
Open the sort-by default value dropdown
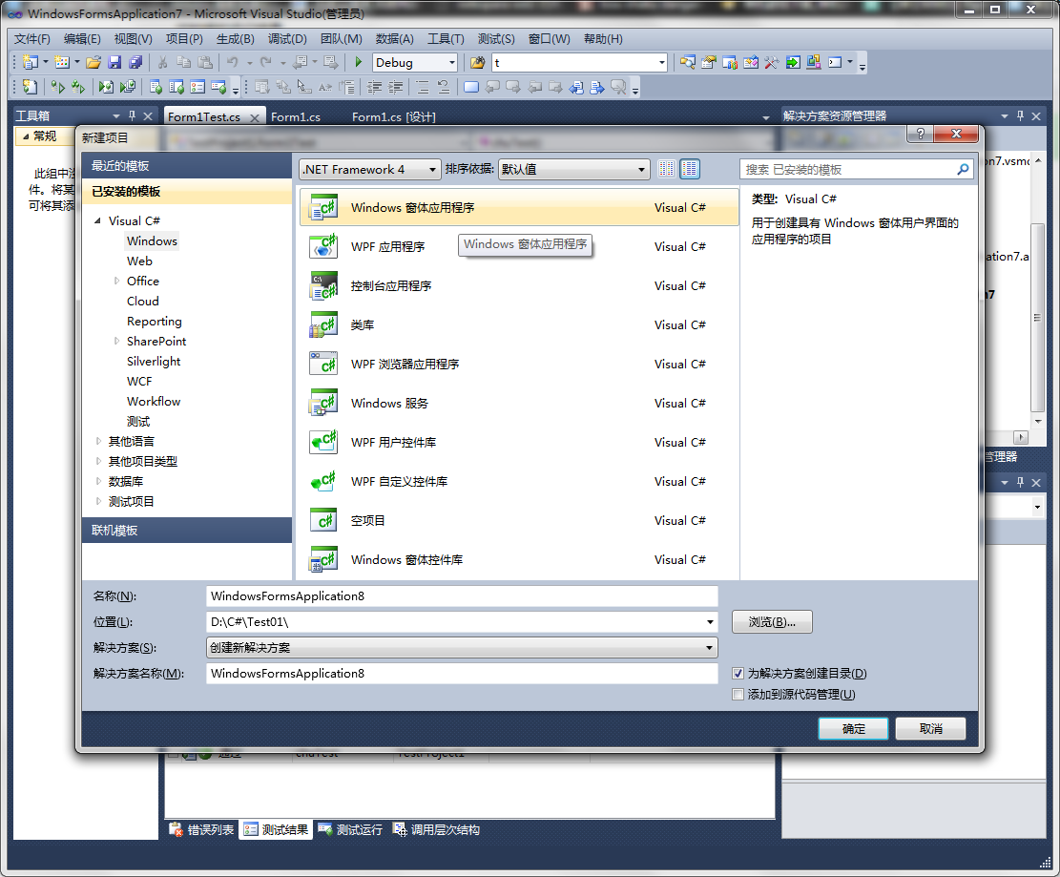pos(574,169)
